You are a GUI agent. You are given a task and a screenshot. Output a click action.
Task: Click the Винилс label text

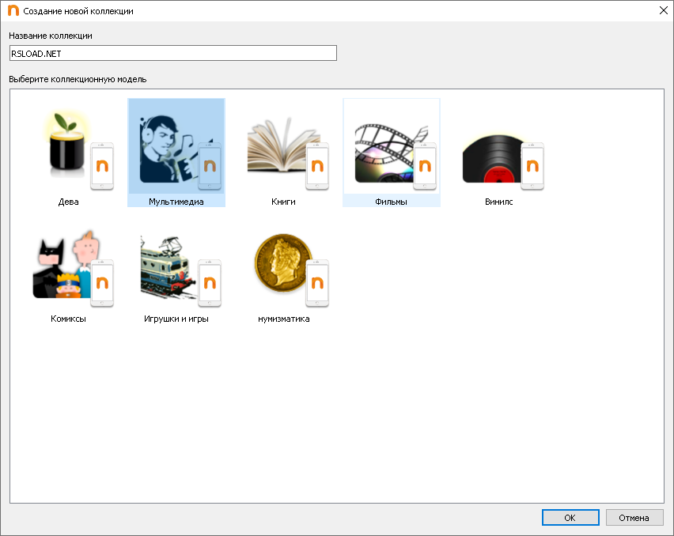pyautogui.click(x=498, y=202)
